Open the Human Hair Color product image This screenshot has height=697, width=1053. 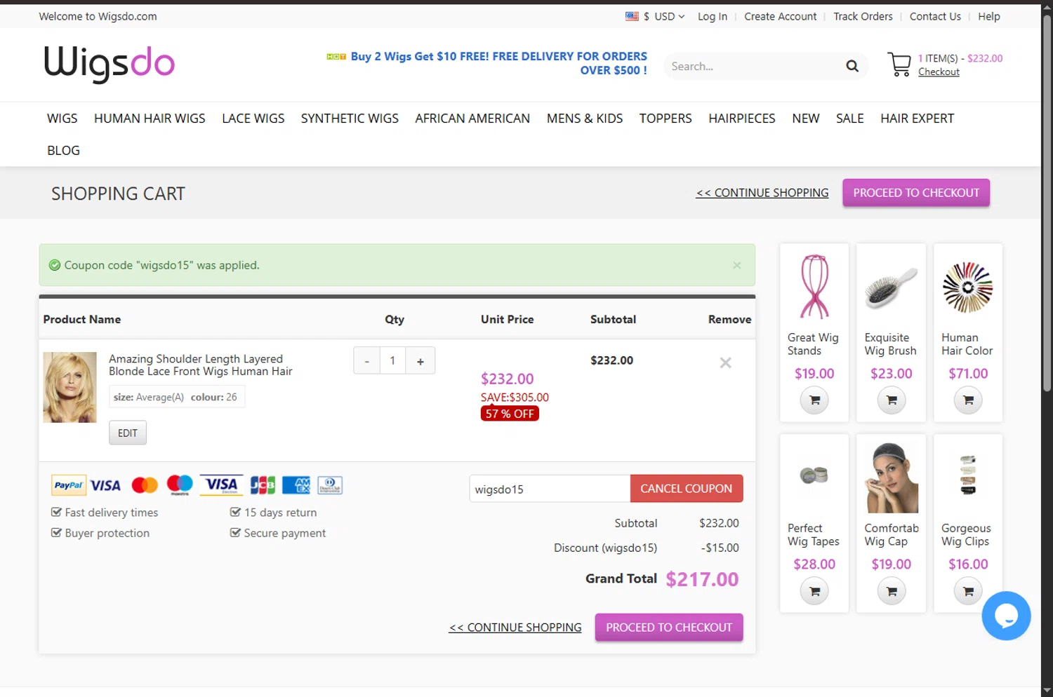[968, 287]
